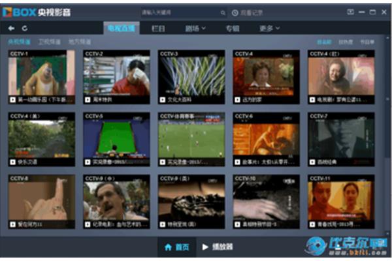
Task: Click the 观看记录 history label
Action: pyautogui.click(x=252, y=13)
